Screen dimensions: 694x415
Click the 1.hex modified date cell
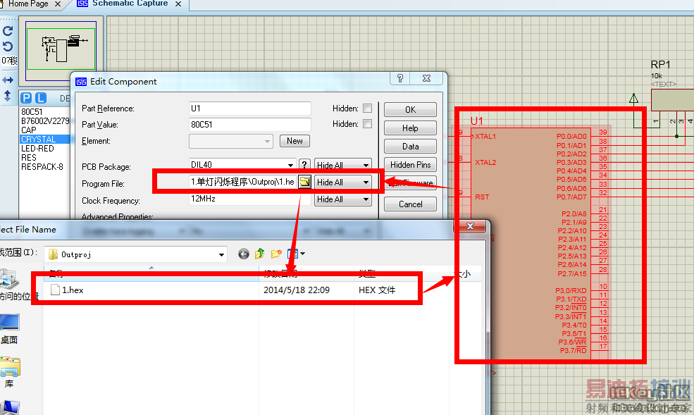coord(297,290)
